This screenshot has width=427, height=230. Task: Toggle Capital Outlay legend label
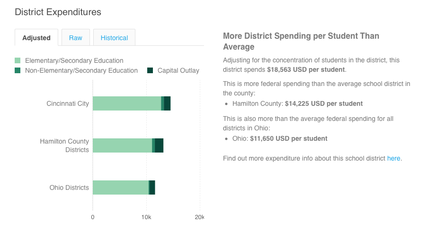tap(178, 70)
